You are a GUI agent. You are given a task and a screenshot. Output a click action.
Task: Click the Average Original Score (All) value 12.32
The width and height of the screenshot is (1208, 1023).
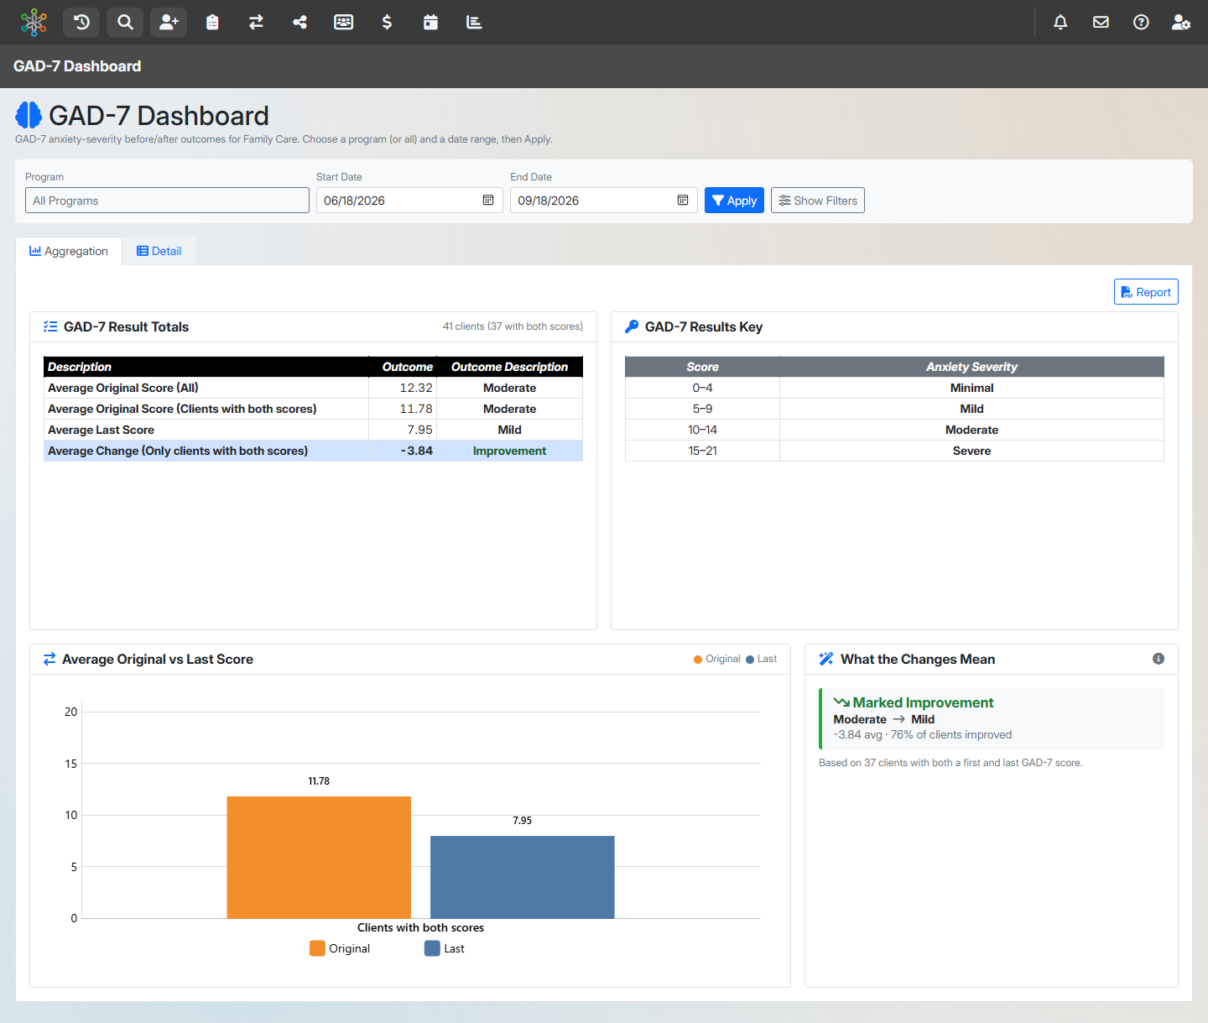(x=416, y=388)
